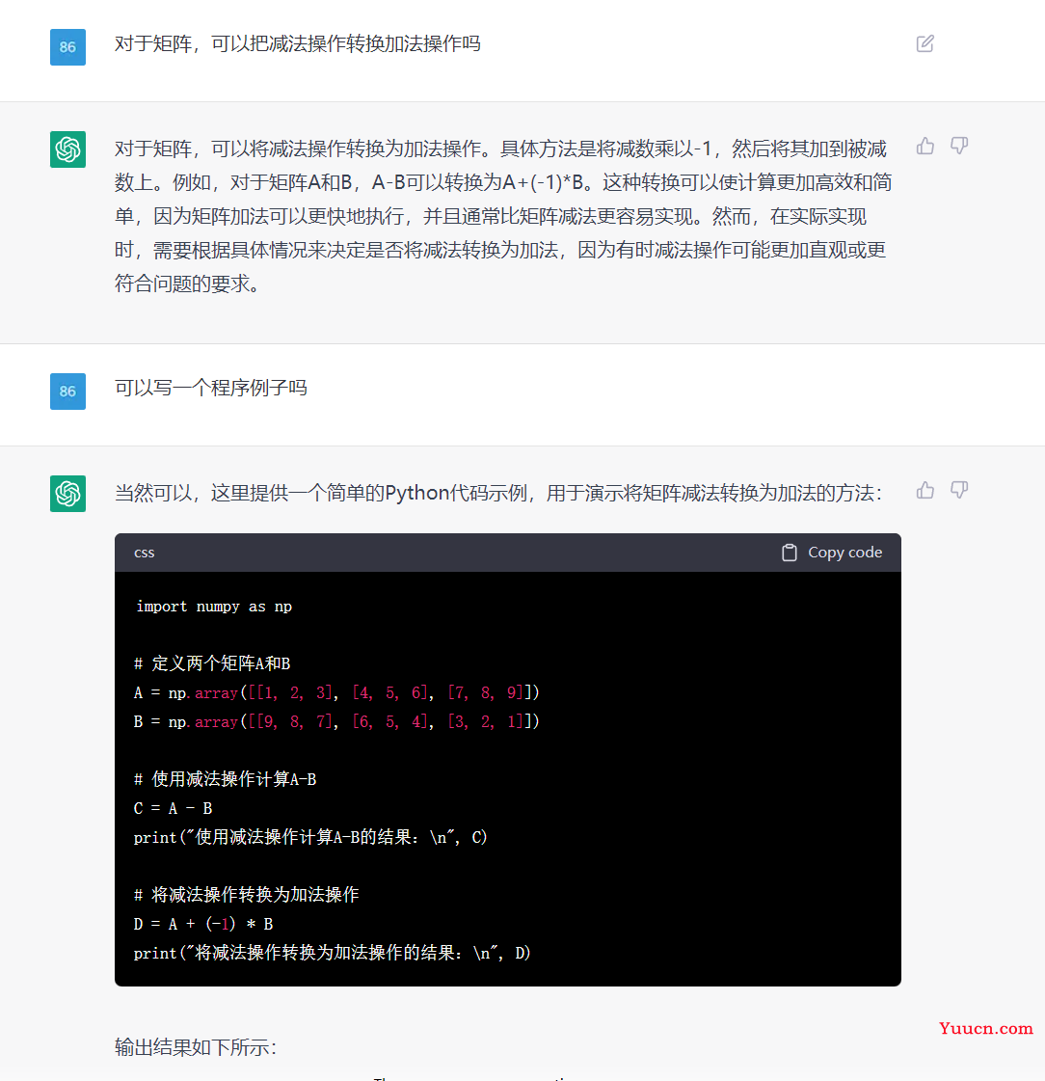The image size is (1045, 1081).
Task: Thumbs up the Python code example answer
Action: (x=925, y=490)
